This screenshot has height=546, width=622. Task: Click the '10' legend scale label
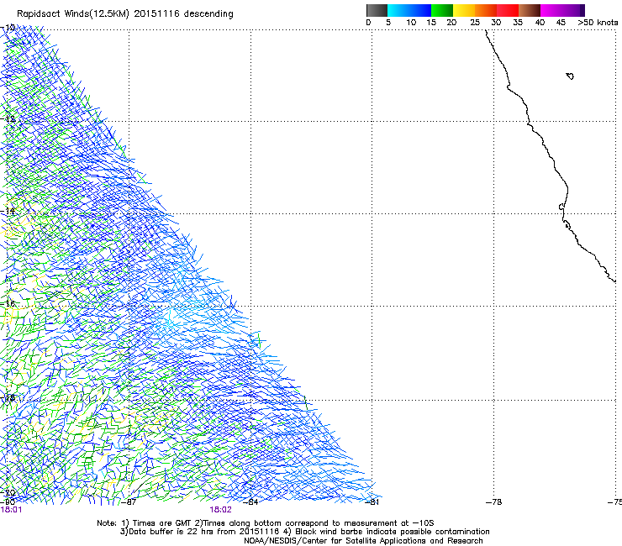tap(411, 23)
